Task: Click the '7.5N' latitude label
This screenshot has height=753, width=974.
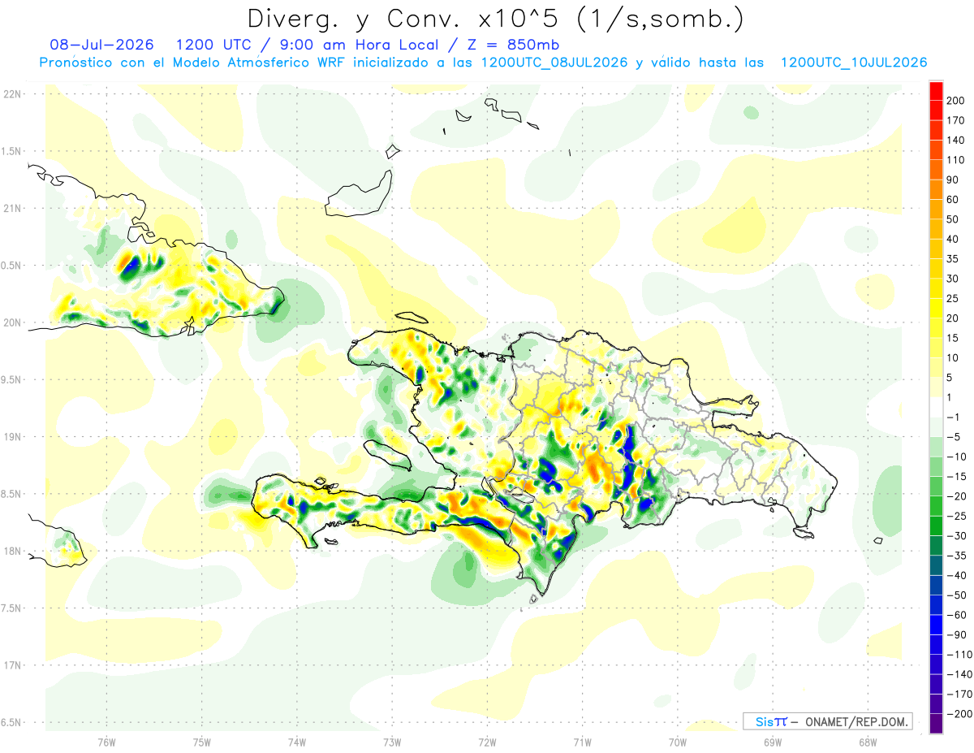Action: point(11,608)
